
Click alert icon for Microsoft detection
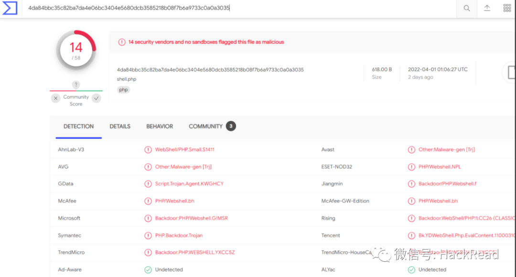(148, 218)
